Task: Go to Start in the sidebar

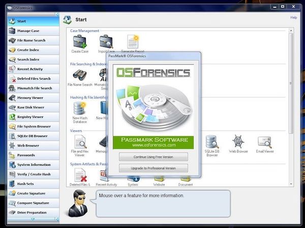Action: [34, 21]
